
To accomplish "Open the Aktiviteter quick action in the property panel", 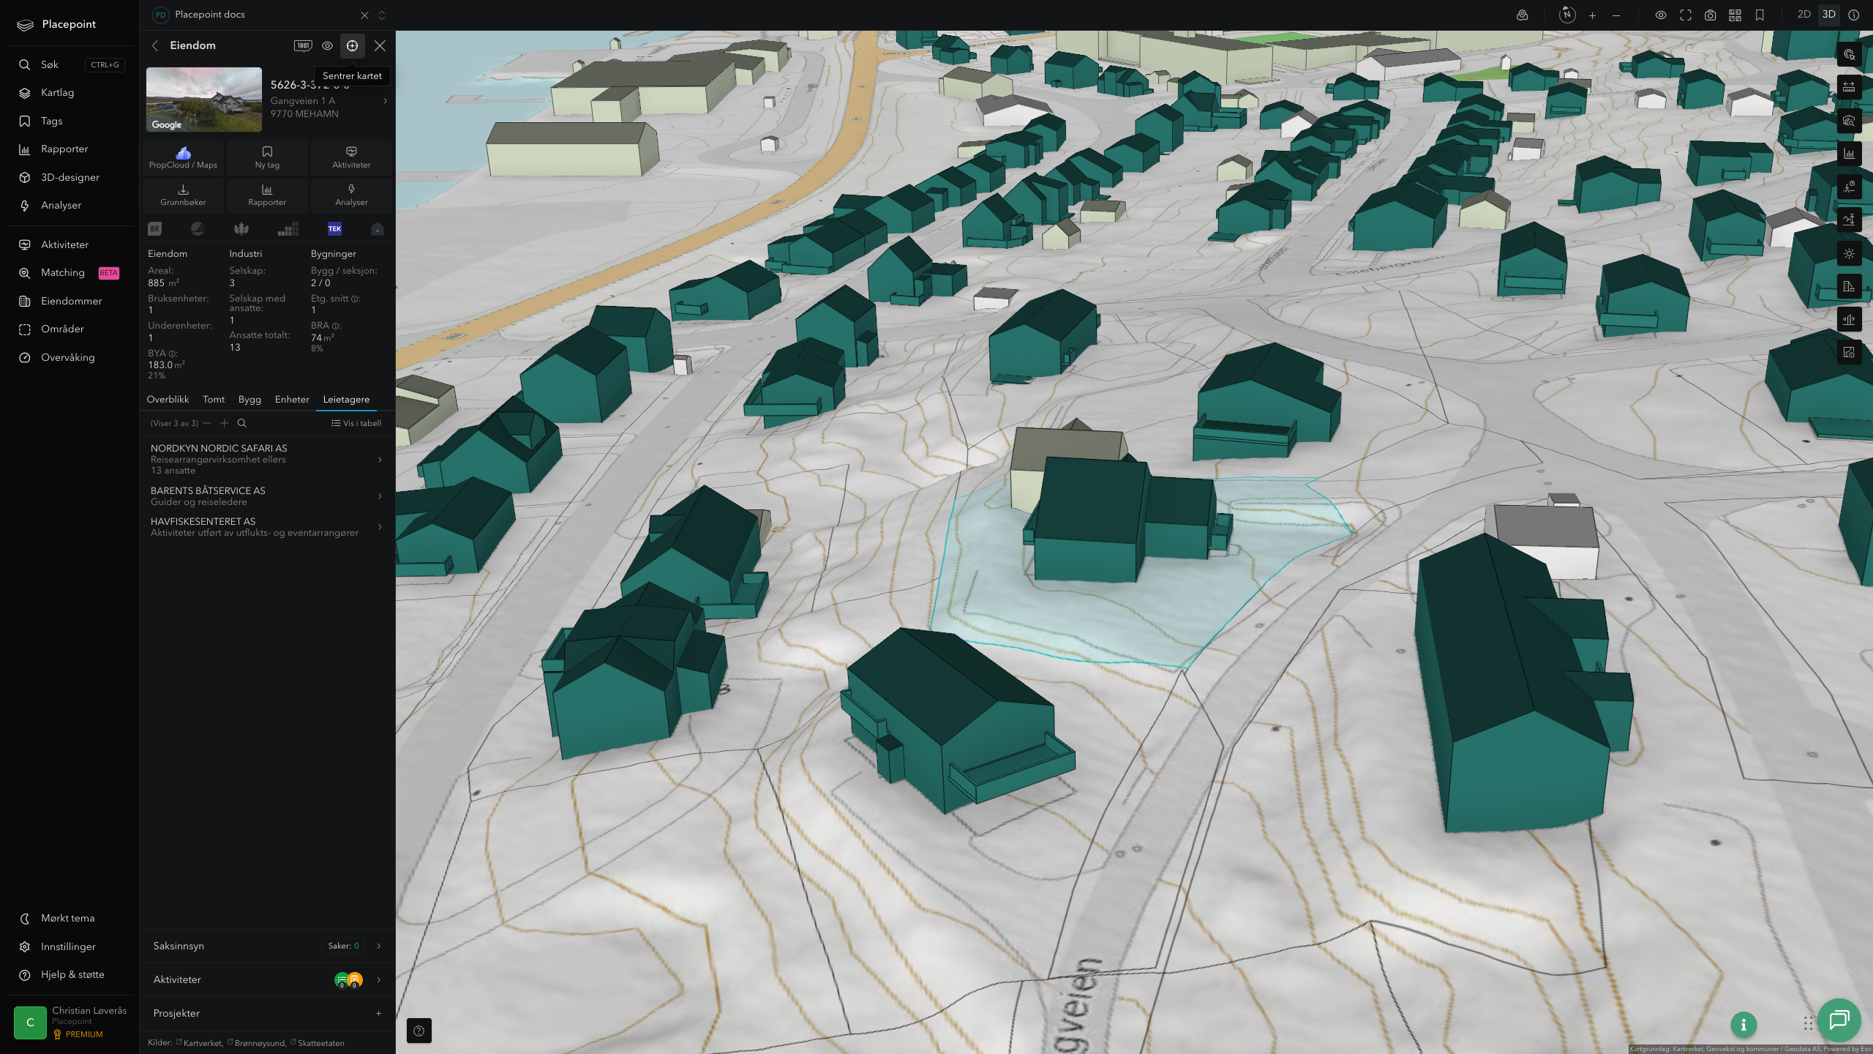I will coord(351,157).
